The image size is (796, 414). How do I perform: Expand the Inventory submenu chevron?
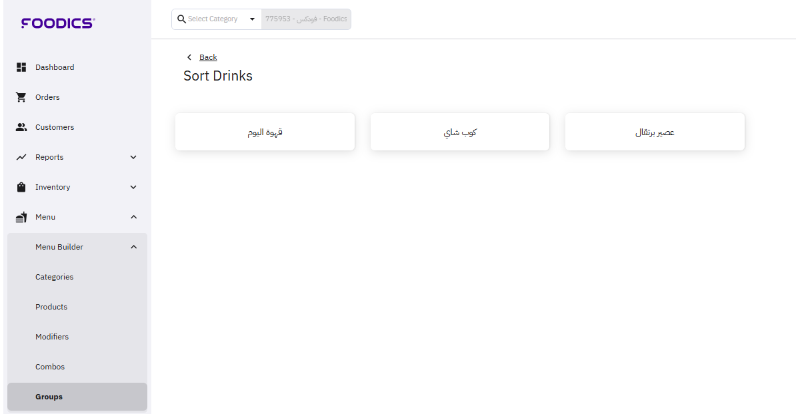pyautogui.click(x=133, y=187)
